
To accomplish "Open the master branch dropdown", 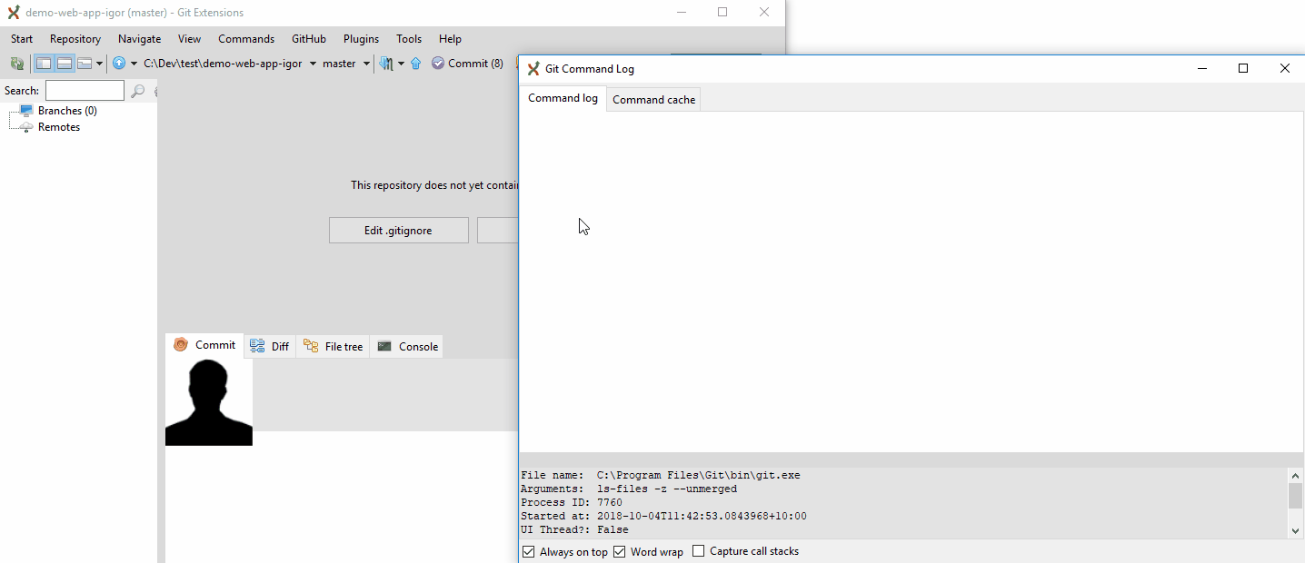I will coord(367,63).
